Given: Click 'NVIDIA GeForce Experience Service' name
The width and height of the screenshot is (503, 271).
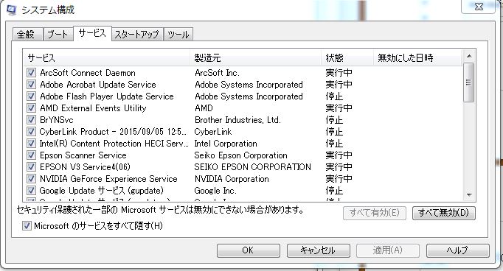Looking at the screenshot, I should (x=108, y=179).
